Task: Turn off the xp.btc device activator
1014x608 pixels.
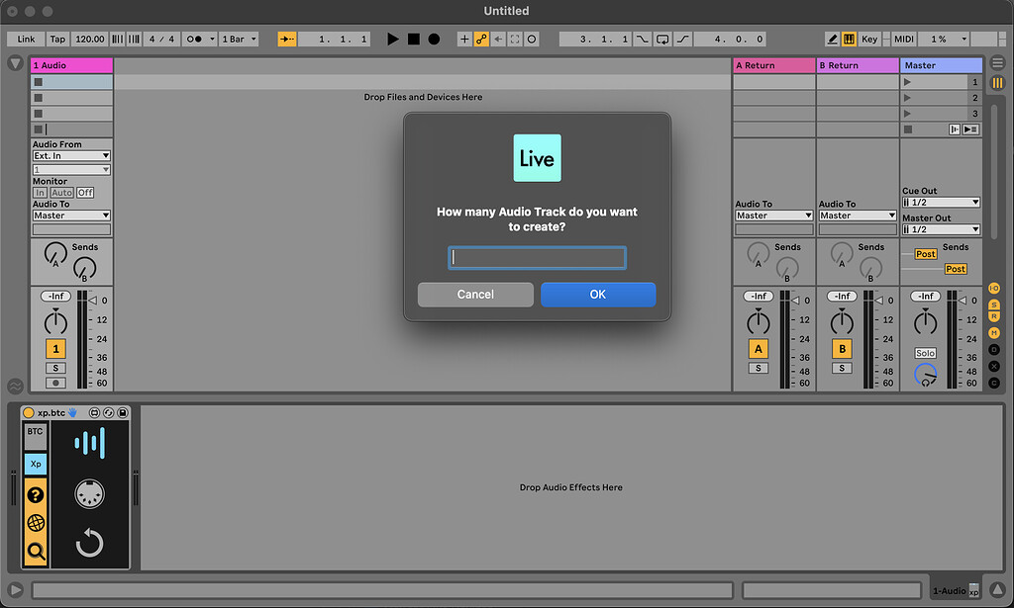Action: [28, 412]
